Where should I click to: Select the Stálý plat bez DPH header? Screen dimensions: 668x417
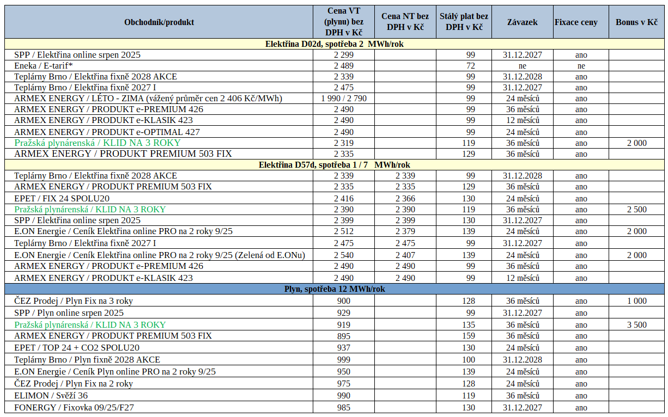pos(464,22)
